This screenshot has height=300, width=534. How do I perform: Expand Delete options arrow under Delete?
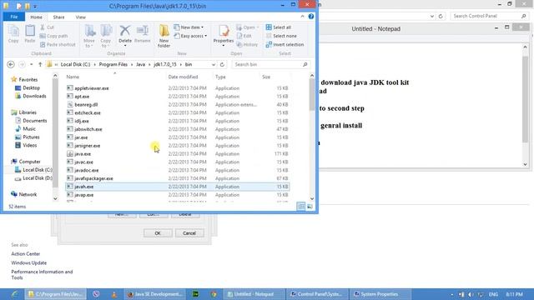(125, 46)
